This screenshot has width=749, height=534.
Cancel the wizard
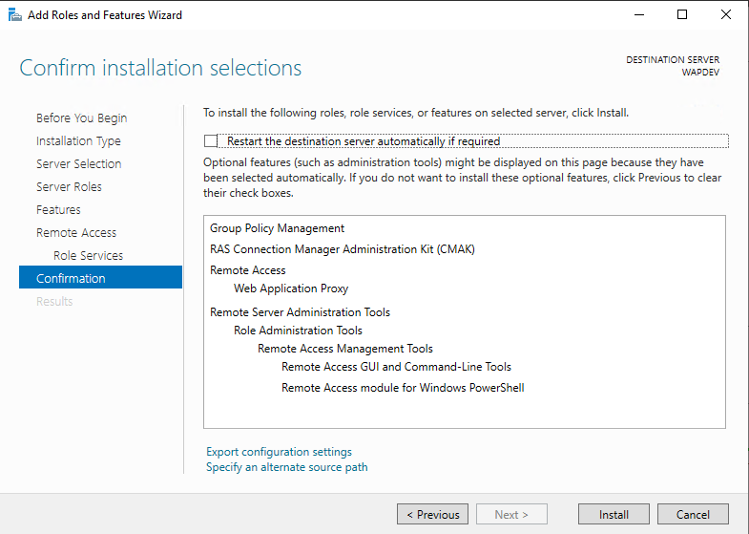[693, 514]
